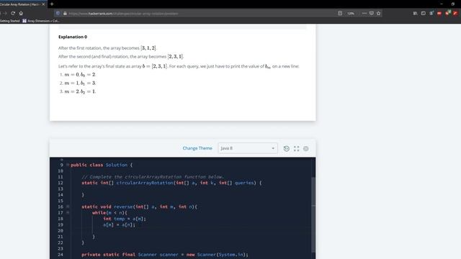Restore down the browser window
Image resolution: width=461 pixels, height=259 pixels.
click(x=453, y=4)
